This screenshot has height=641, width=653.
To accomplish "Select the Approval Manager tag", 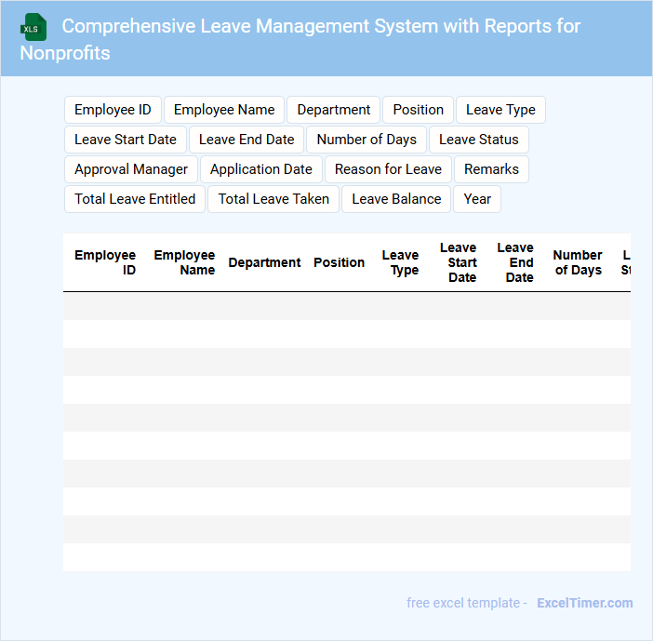I will click(x=131, y=169).
